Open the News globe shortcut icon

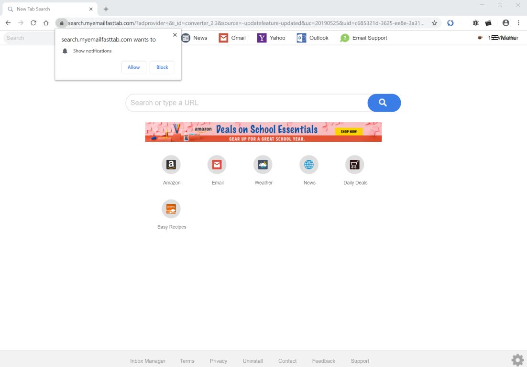click(x=309, y=165)
